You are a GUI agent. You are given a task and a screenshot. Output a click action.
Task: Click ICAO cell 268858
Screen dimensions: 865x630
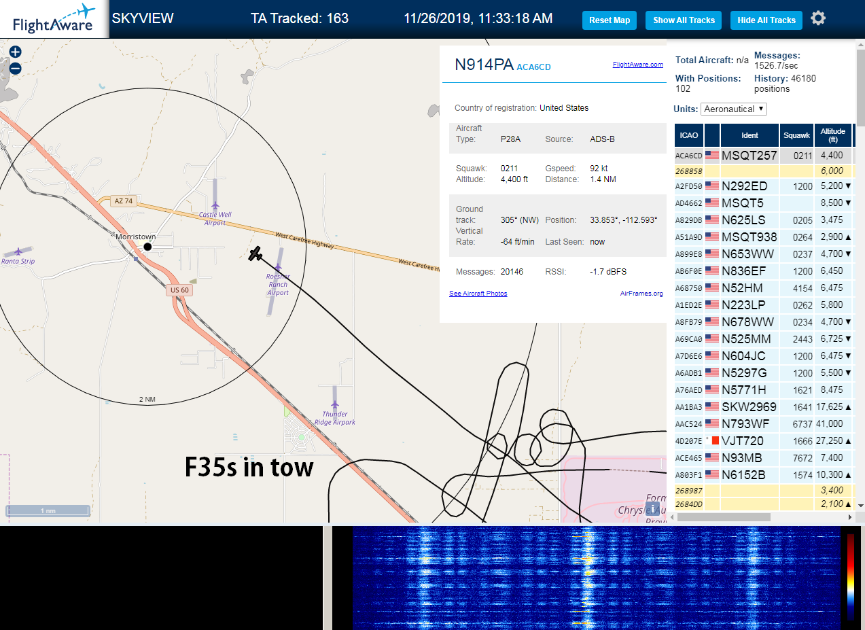click(688, 171)
